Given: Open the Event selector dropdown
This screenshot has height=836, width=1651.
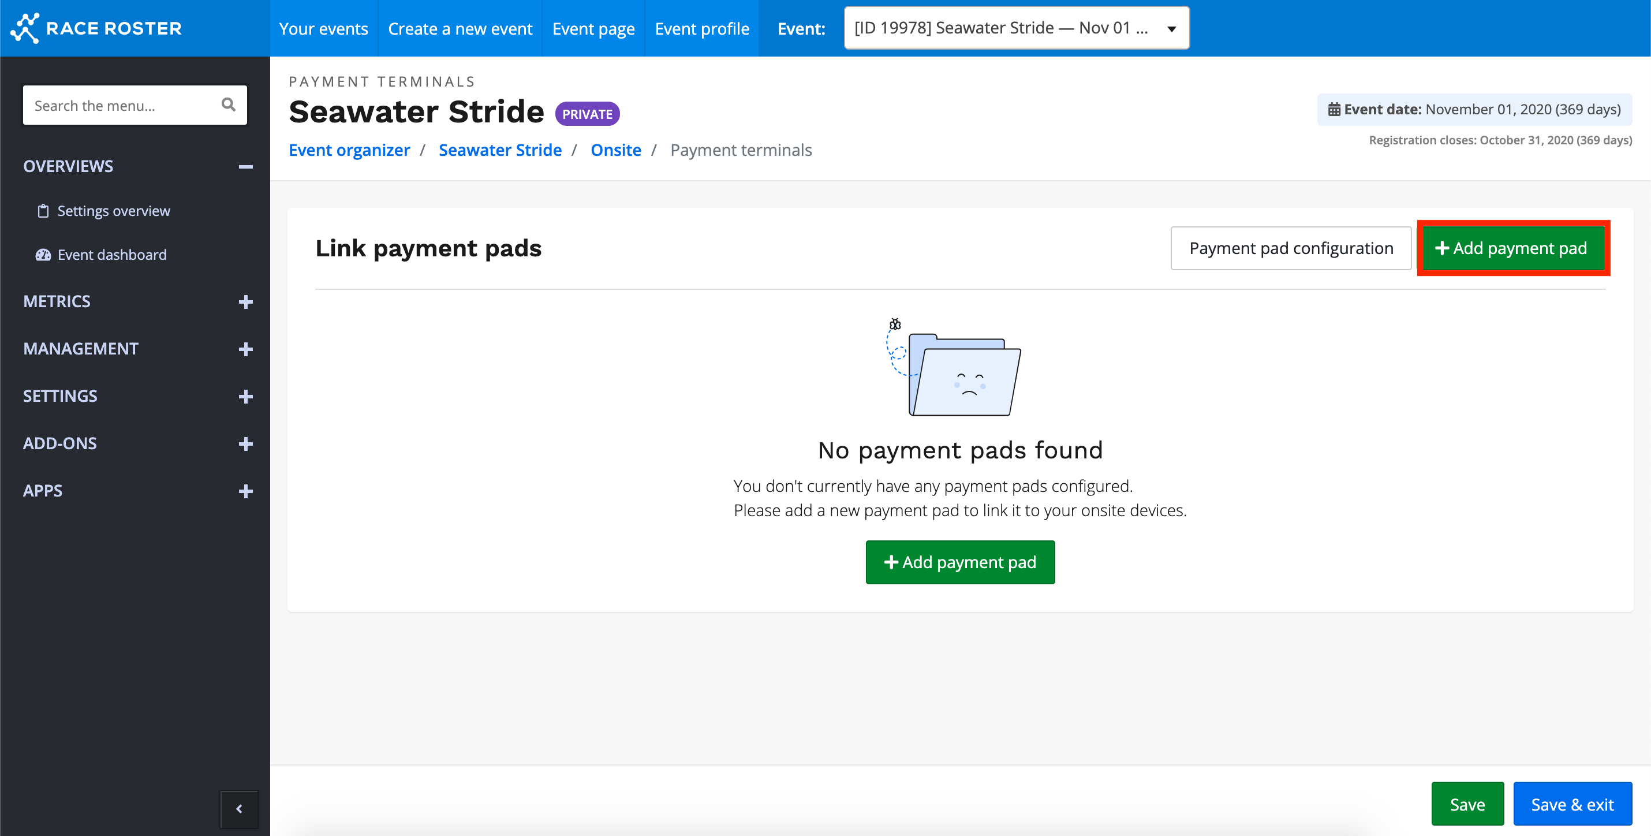Looking at the screenshot, I should coord(1016,28).
